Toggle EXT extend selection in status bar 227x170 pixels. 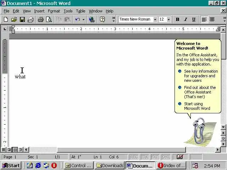(x=155, y=157)
